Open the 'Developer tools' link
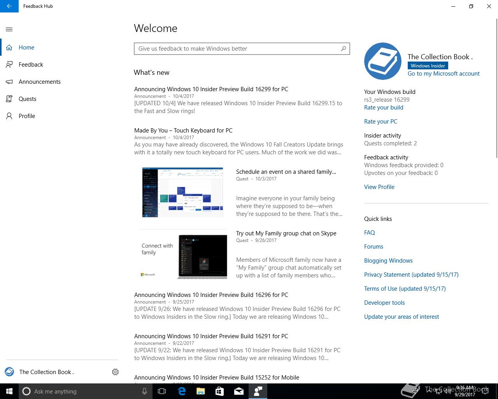Viewport: 498px width, 399px height. tap(384, 303)
